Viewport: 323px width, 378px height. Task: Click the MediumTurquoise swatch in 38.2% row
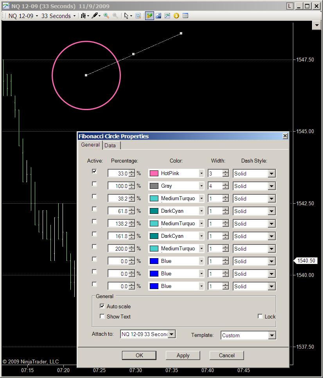tap(154, 199)
